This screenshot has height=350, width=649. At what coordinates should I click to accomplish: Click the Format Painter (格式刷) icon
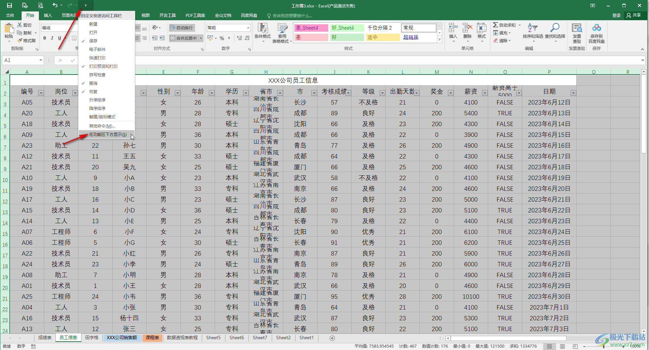pos(20,40)
